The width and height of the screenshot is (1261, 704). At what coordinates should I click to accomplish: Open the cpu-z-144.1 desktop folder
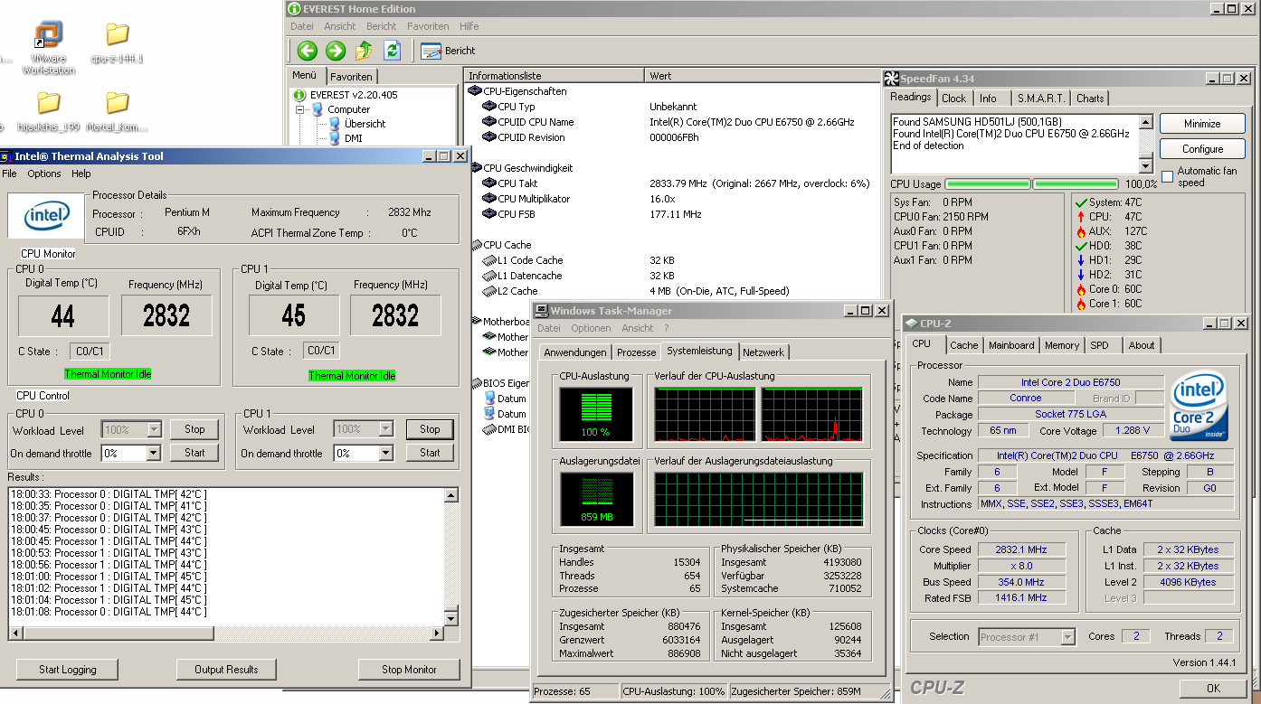click(117, 43)
